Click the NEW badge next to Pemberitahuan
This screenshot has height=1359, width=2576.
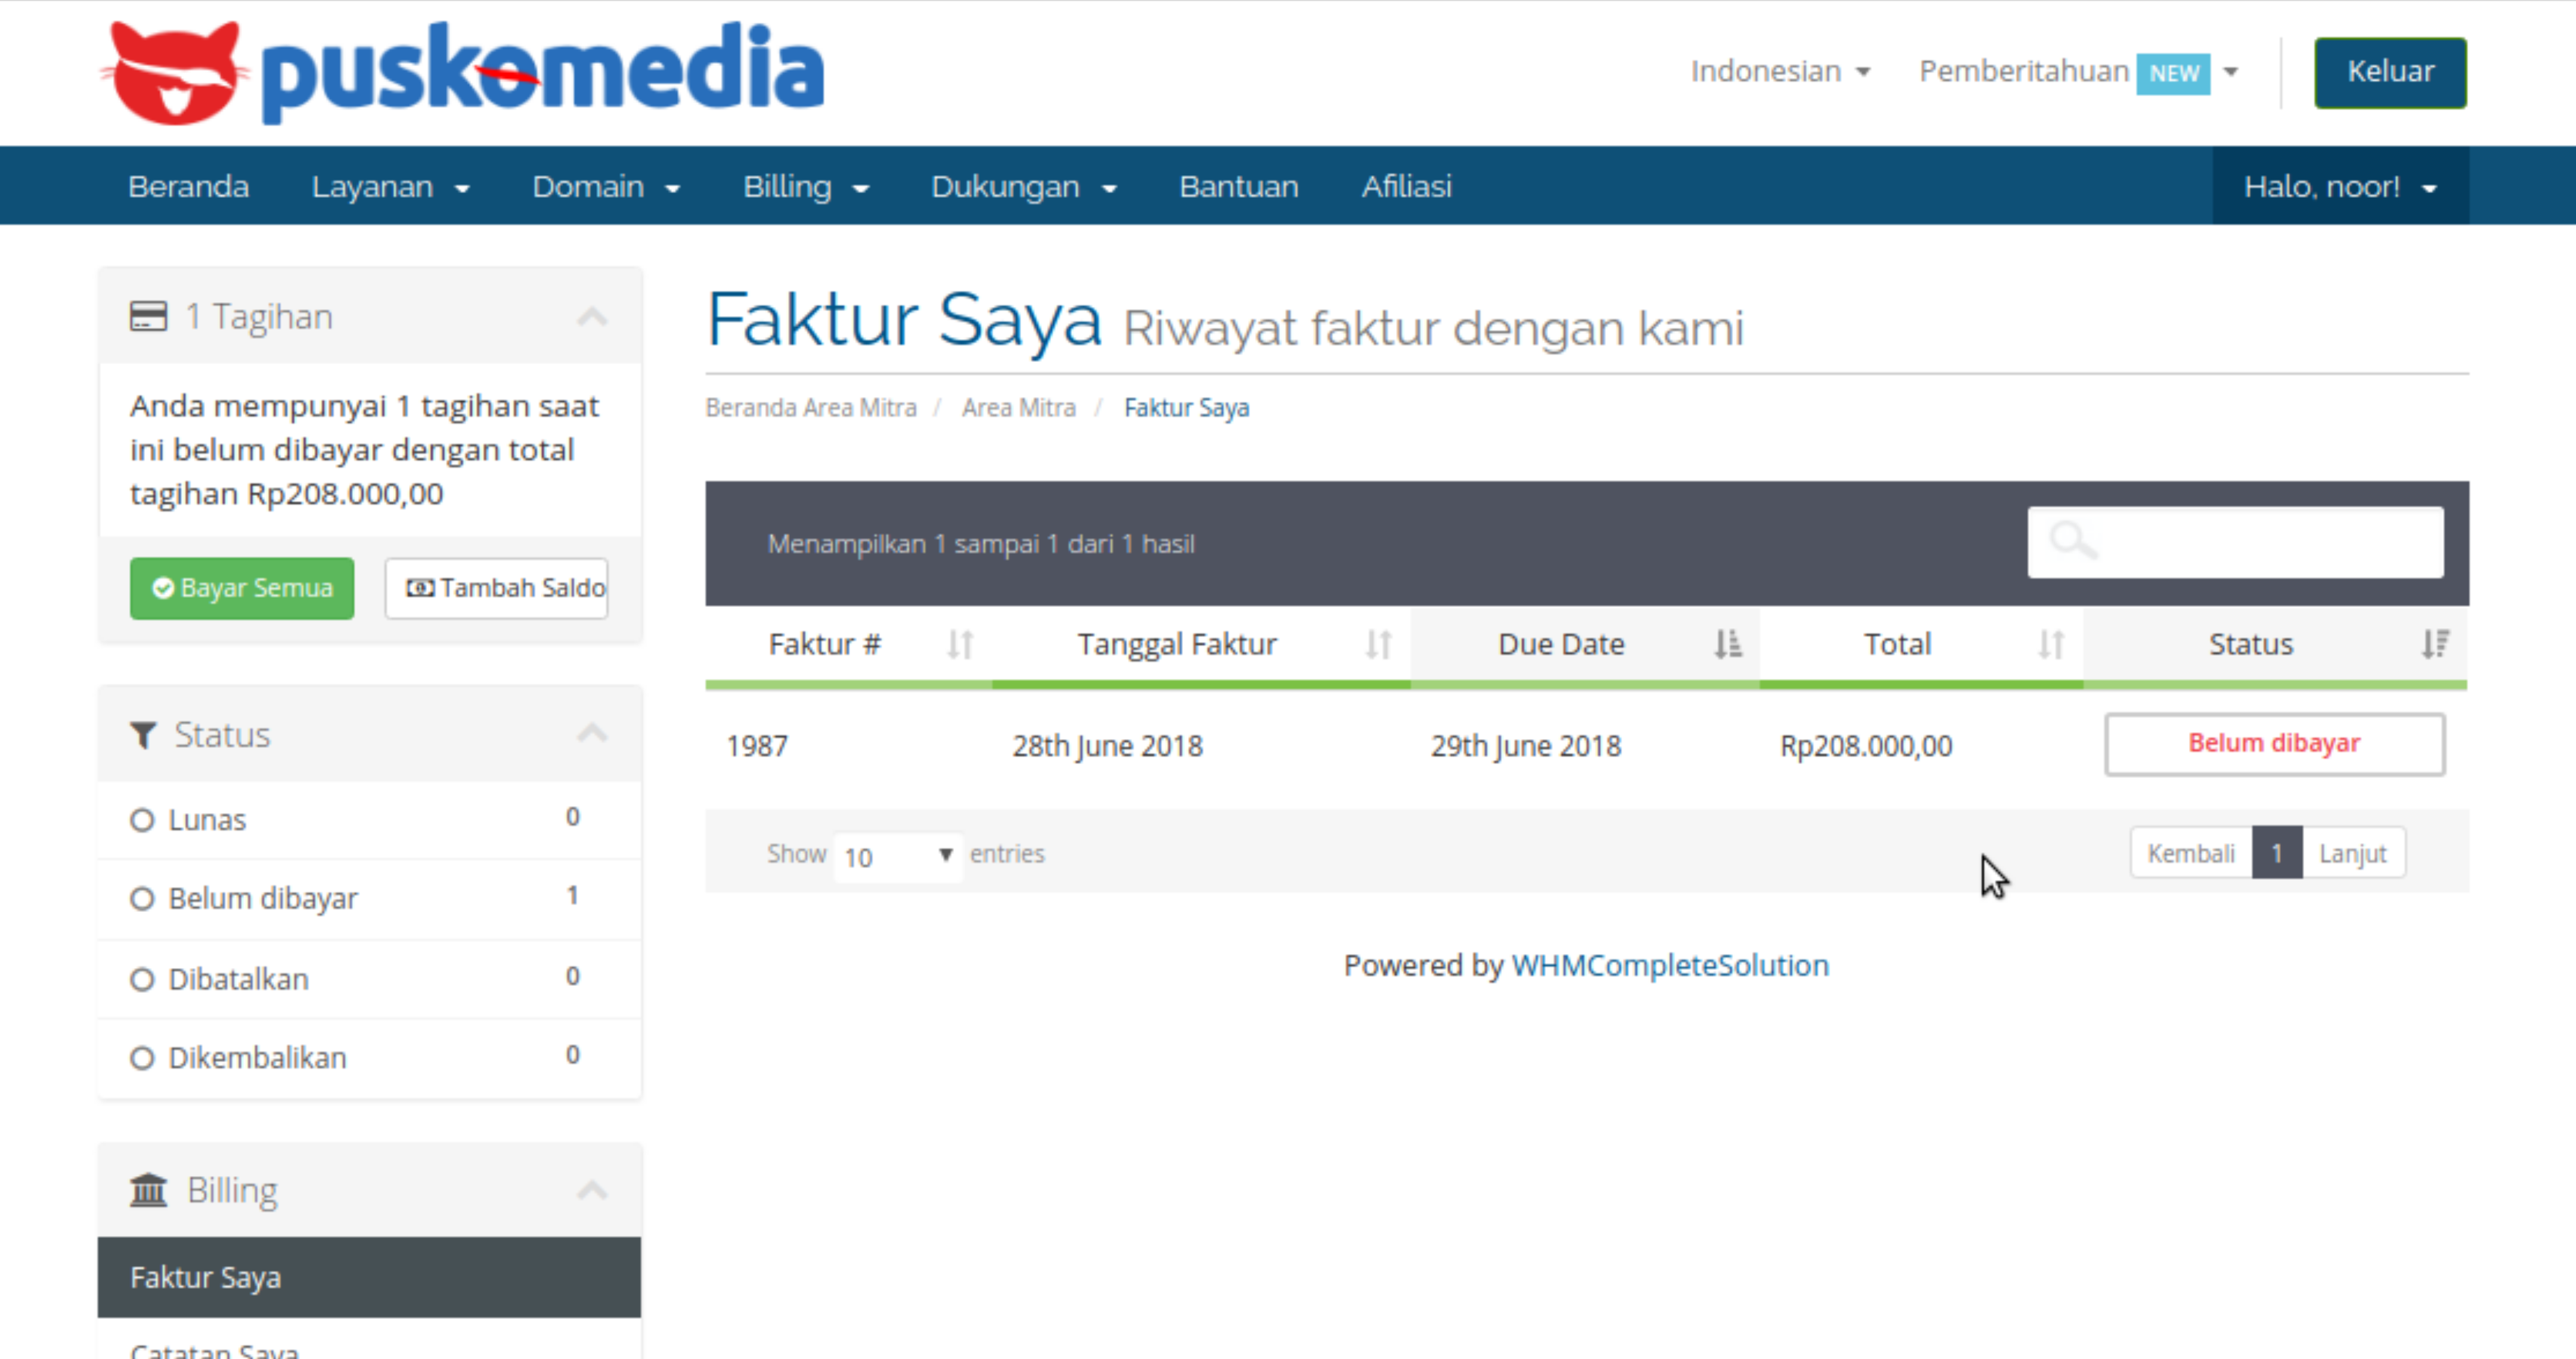click(2173, 73)
